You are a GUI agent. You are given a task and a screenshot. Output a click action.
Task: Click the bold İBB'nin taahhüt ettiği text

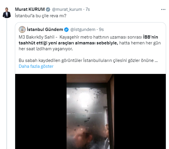click(88, 40)
